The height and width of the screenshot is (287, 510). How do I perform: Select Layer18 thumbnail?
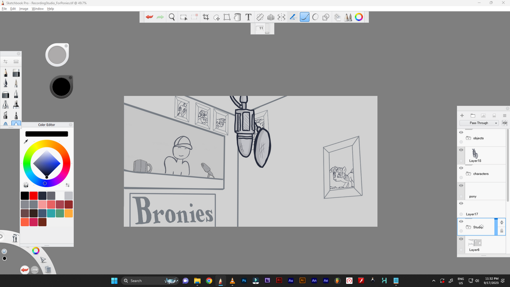tap(475, 153)
